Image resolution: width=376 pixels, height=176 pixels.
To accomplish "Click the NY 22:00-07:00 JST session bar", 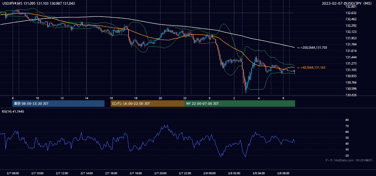I will pyautogui.click(x=240, y=104).
